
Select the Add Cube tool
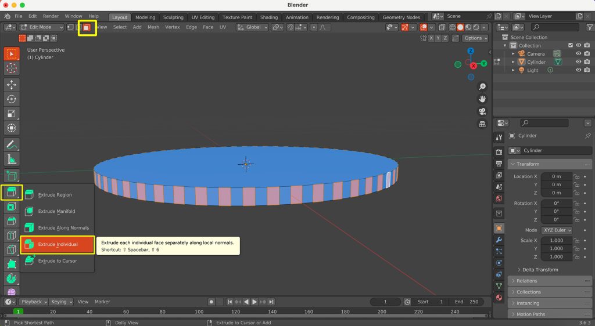pos(12,176)
